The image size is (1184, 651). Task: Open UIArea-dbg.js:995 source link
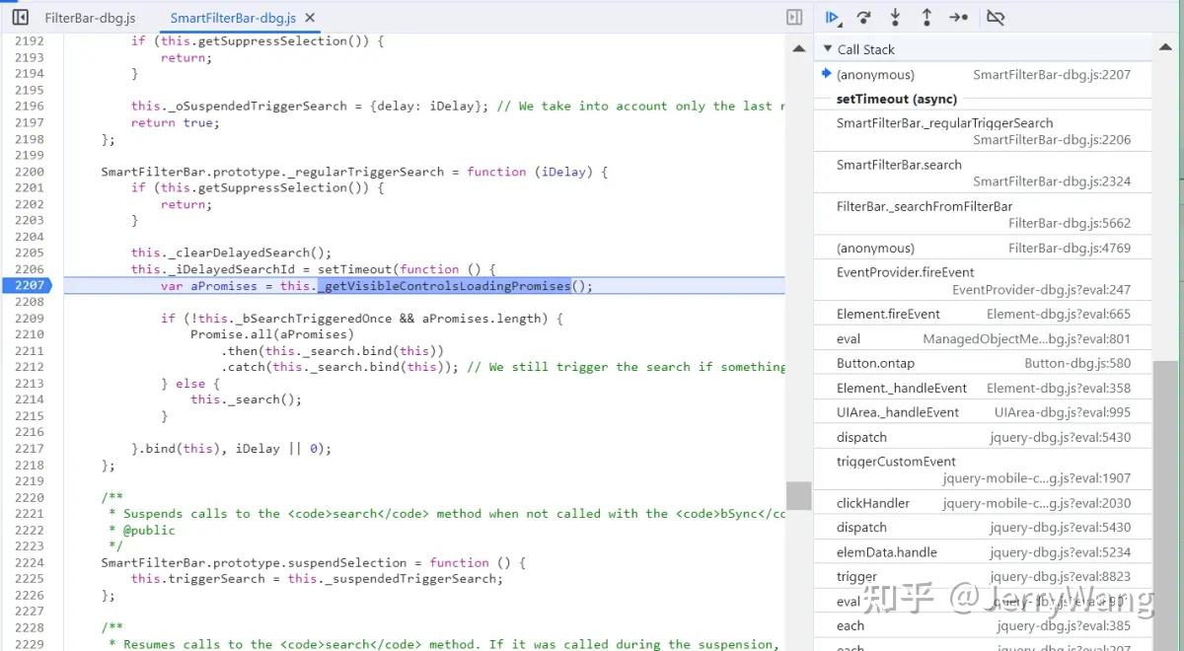click(x=1063, y=412)
